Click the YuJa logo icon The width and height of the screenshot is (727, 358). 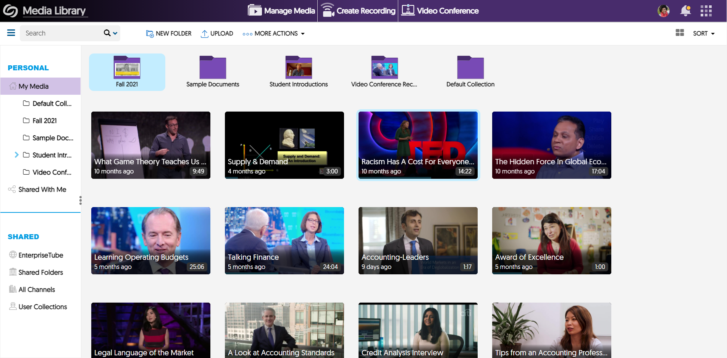point(11,11)
